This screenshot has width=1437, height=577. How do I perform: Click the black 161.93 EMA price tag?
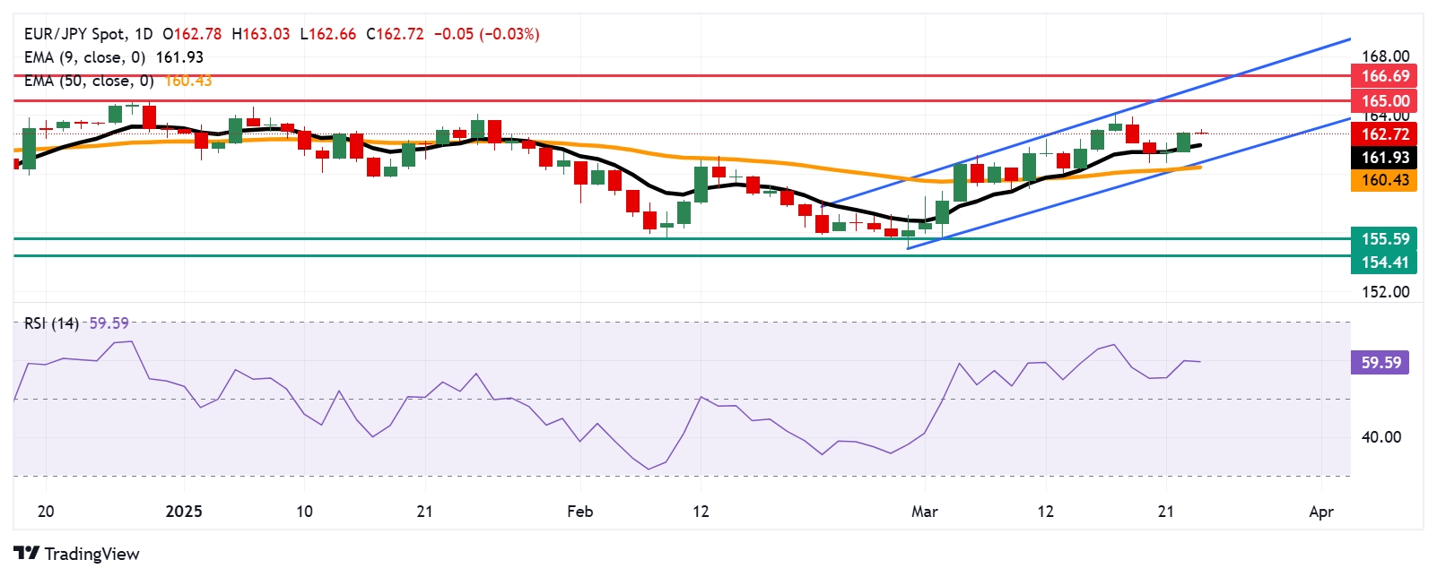(x=1385, y=158)
